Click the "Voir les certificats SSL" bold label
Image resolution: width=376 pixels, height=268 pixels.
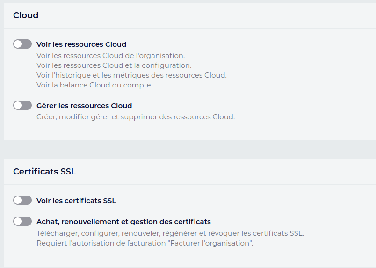pyautogui.click(x=76, y=201)
